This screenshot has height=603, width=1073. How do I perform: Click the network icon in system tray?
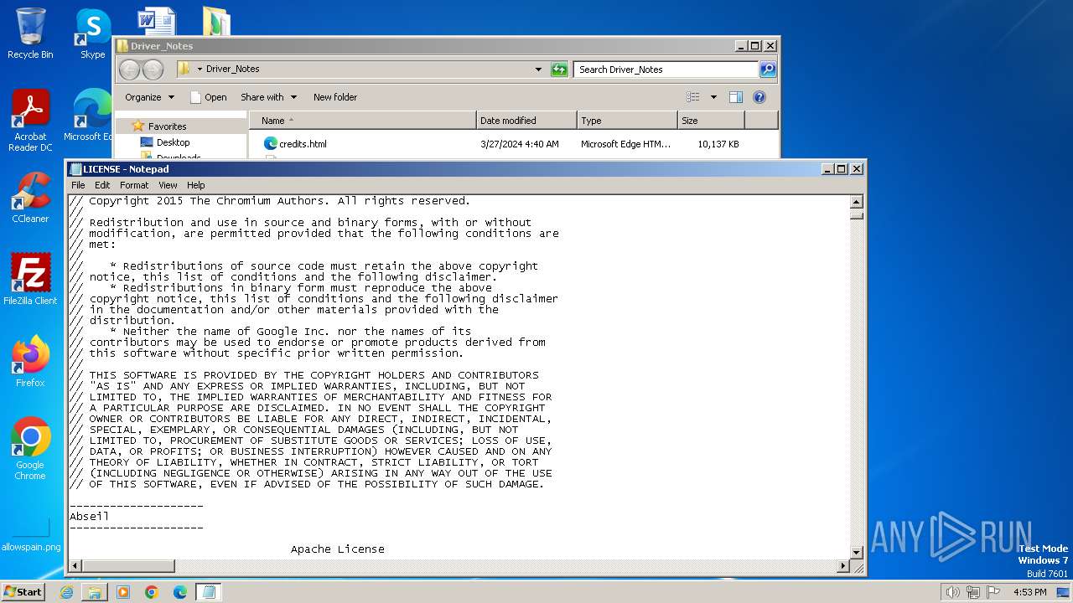tap(973, 592)
